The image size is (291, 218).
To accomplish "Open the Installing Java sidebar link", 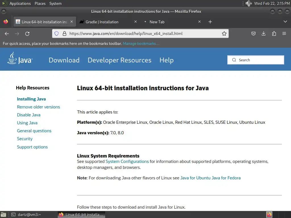I will click(31, 99).
